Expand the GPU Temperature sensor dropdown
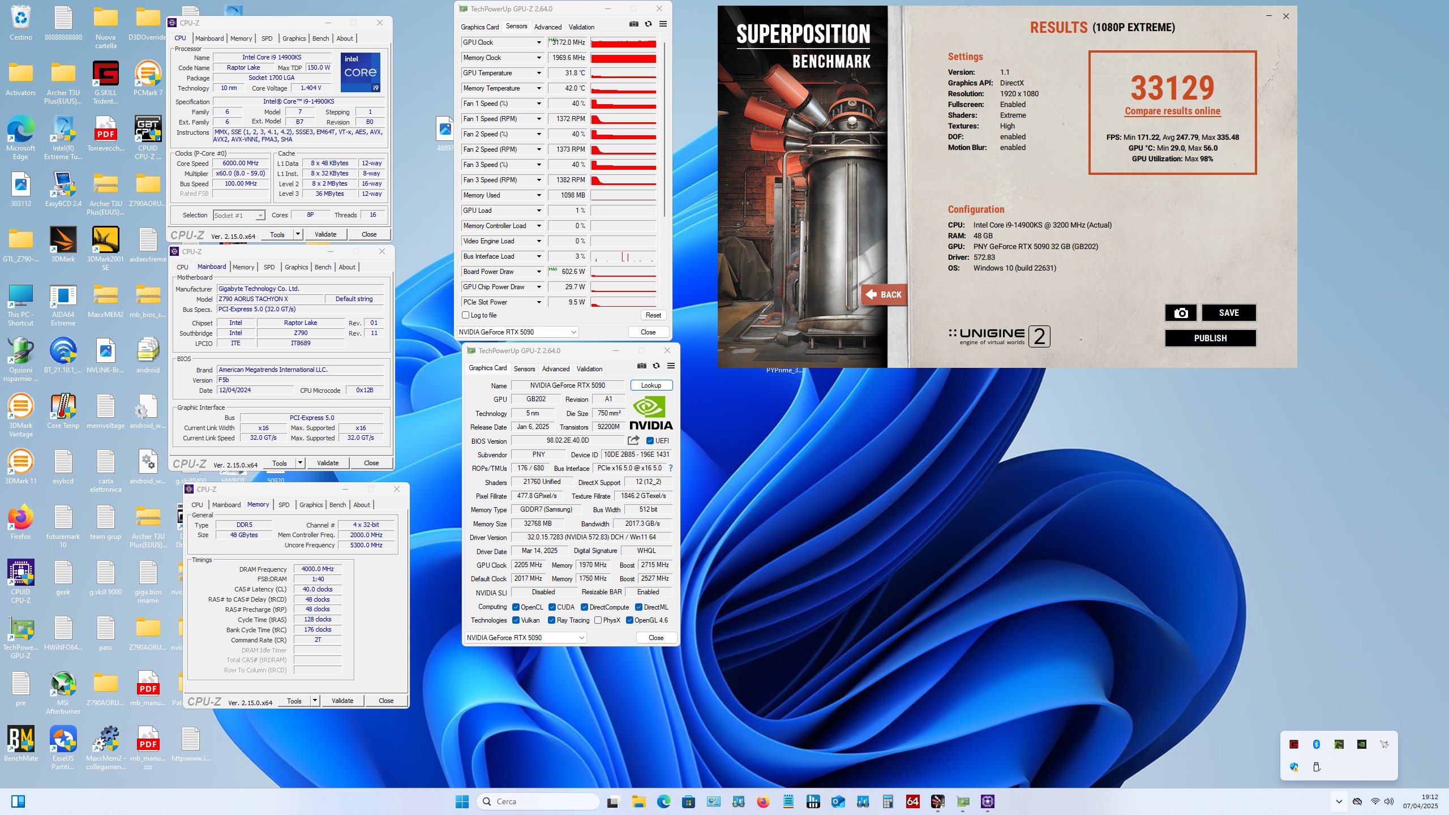1449x815 pixels. [x=539, y=73]
